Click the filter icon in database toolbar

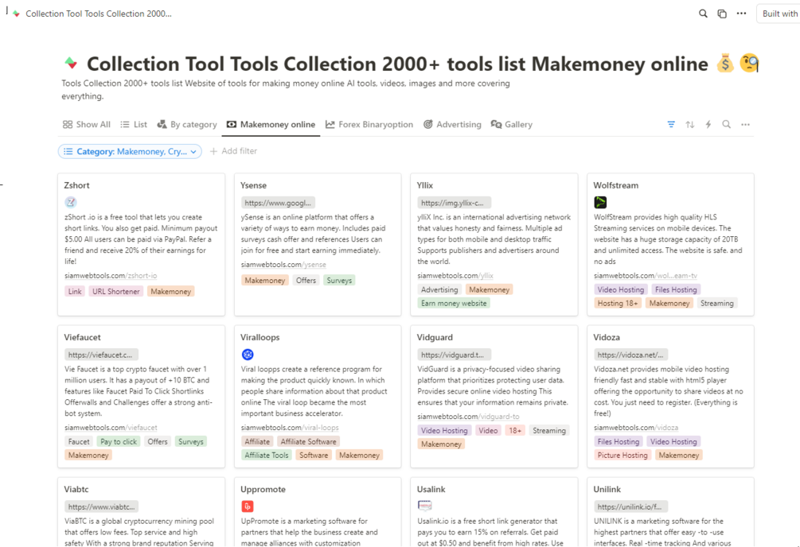click(671, 124)
